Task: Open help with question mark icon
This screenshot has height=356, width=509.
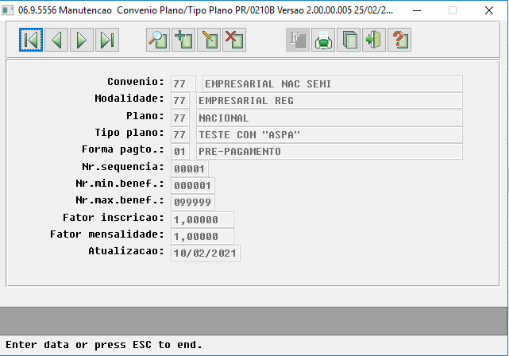Action: 399,40
